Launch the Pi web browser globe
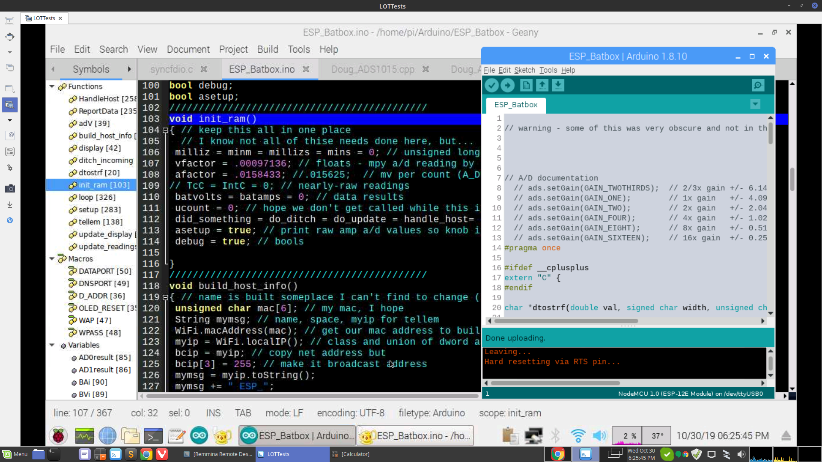This screenshot has width=822, height=462. (107, 436)
